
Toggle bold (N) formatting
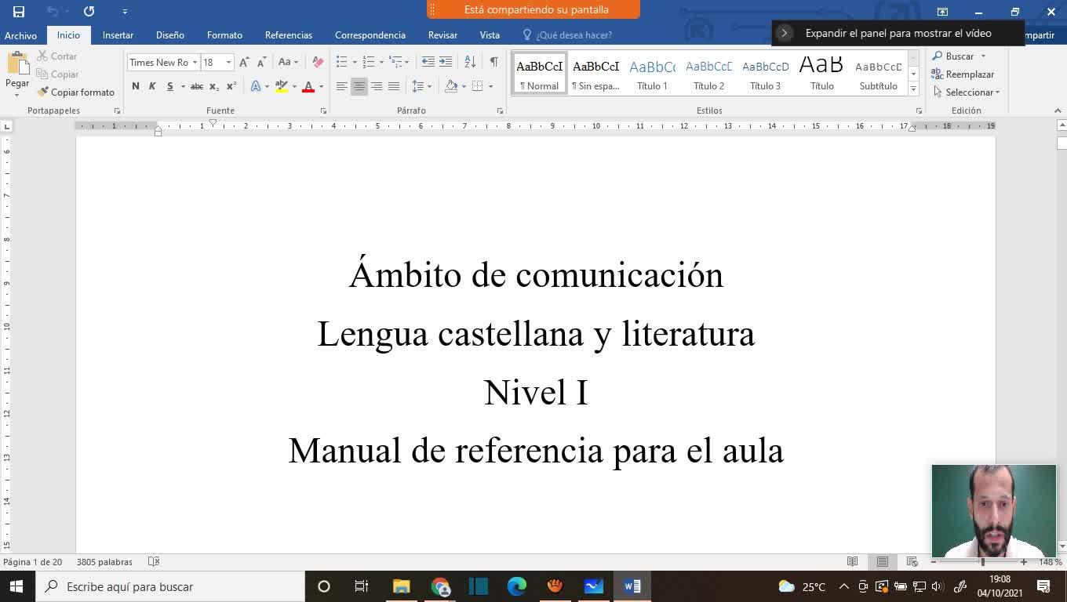[x=136, y=86]
